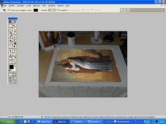Select the Nascondi radio button
This screenshot has width=166, height=124.
point(92,10)
